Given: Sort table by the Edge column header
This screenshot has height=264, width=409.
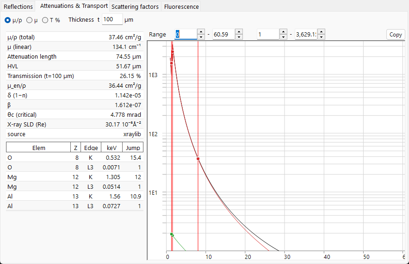Looking at the screenshot, I should (x=91, y=148).
